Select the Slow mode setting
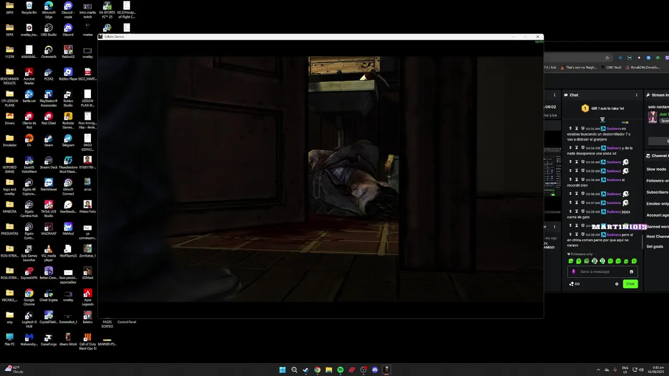Viewport: 669px width, 376px height. point(656,169)
